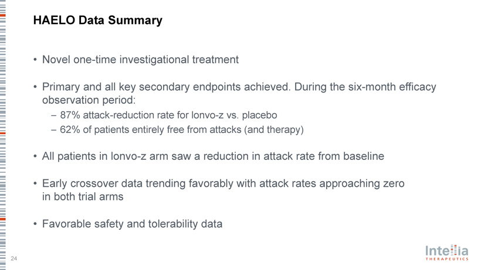Click the THERAPEUTICS text under the logo

pyautogui.click(x=446, y=258)
